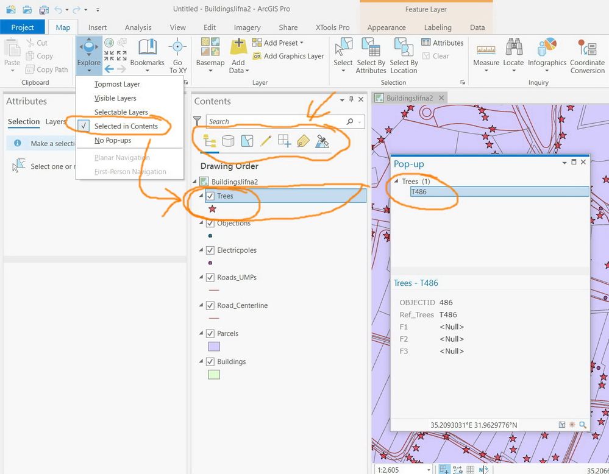The width and height of the screenshot is (609, 474).
Task: Expand the Paste dropdown arrow
Action: [x=12, y=71]
